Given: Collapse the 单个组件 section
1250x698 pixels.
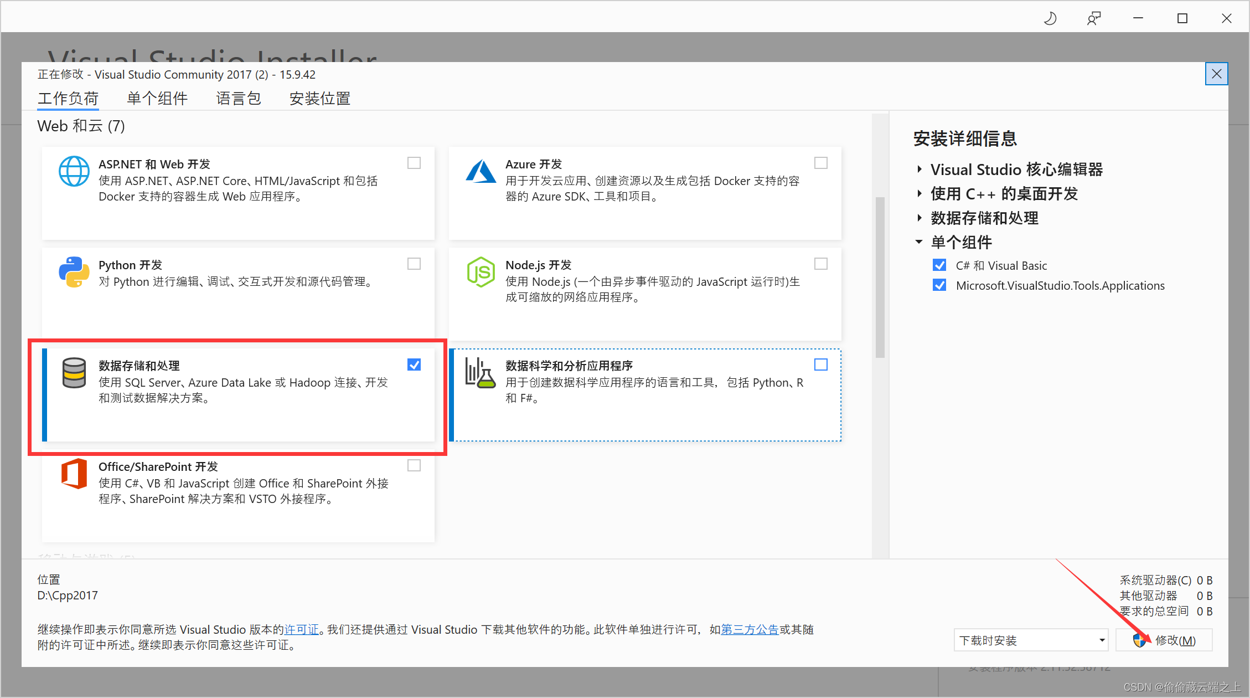Looking at the screenshot, I should (920, 242).
